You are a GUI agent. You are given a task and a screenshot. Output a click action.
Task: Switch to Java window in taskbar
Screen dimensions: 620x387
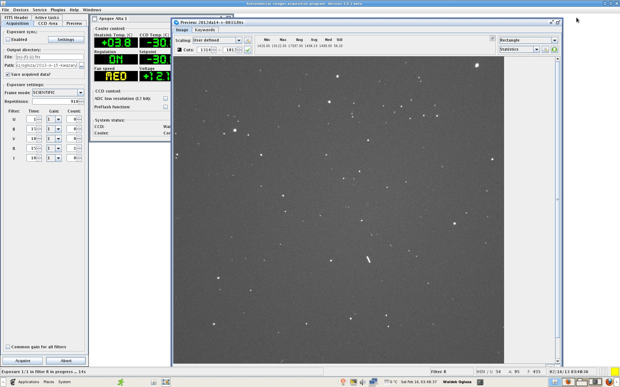coord(555,382)
